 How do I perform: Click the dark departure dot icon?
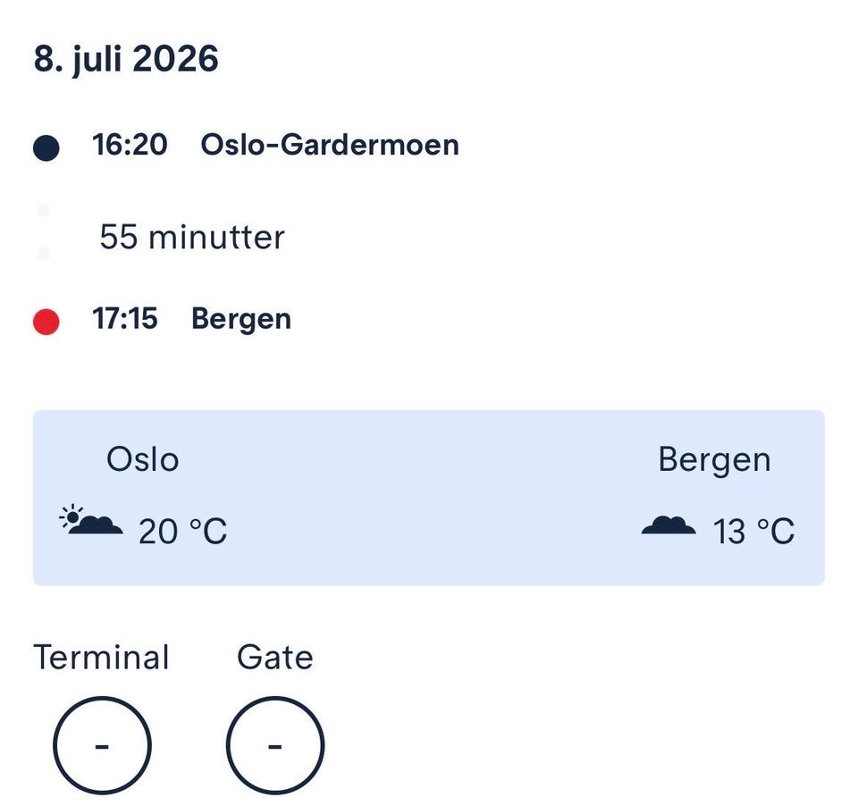point(46,147)
